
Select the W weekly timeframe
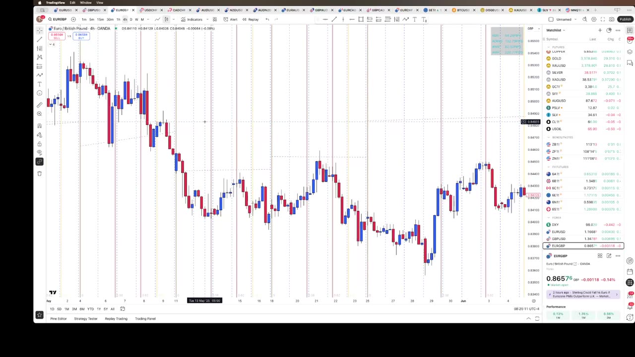point(136,19)
